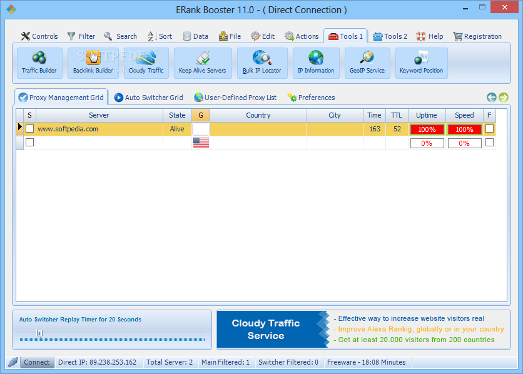Click the 0% Uptime cell in second row
Image resolution: width=523 pixels, height=374 pixels.
point(427,143)
